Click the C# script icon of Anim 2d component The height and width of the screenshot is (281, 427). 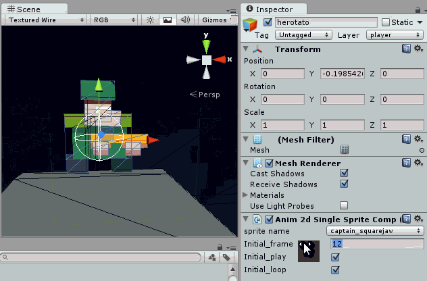tap(257, 219)
